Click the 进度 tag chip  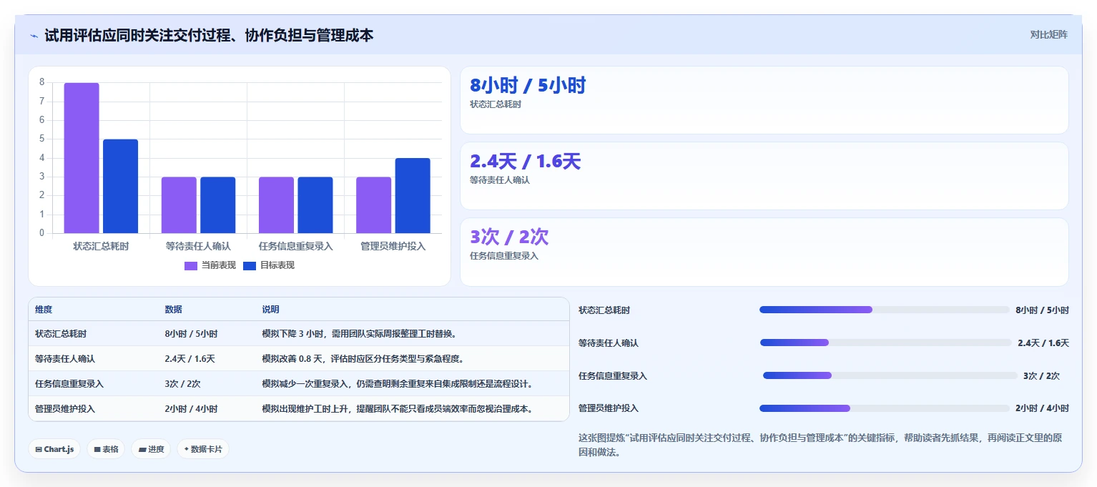151,449
